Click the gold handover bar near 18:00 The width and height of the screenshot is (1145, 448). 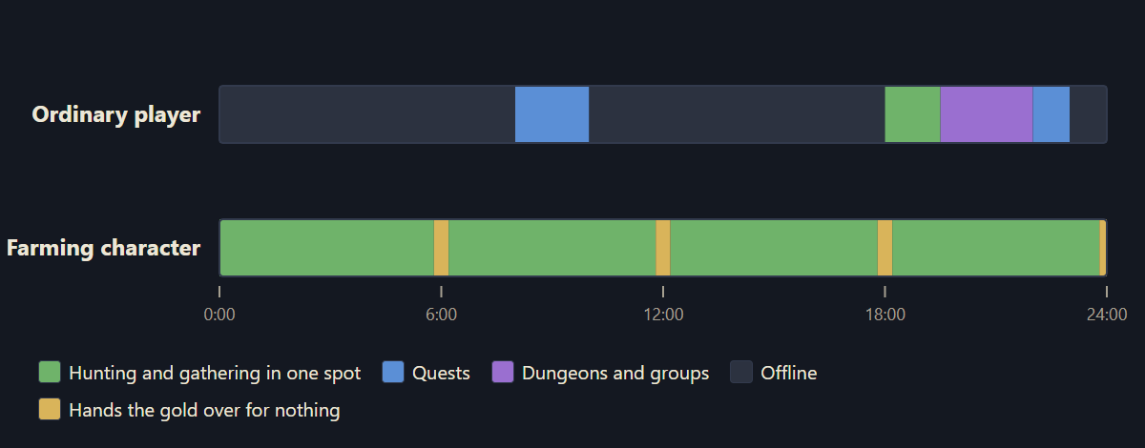click(x=885, y=248)
